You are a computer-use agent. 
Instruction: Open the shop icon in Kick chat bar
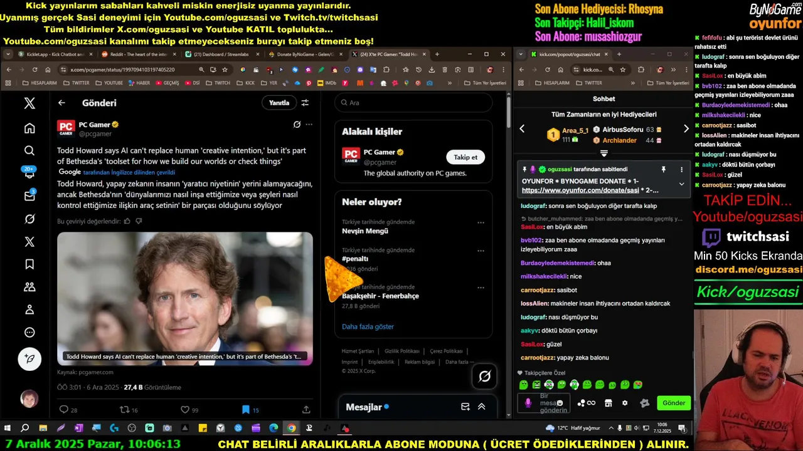coord(608,403)
